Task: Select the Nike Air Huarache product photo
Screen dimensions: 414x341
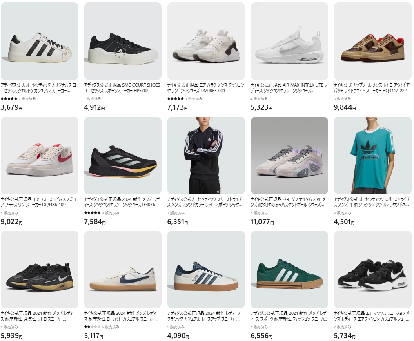Action: 206,41
